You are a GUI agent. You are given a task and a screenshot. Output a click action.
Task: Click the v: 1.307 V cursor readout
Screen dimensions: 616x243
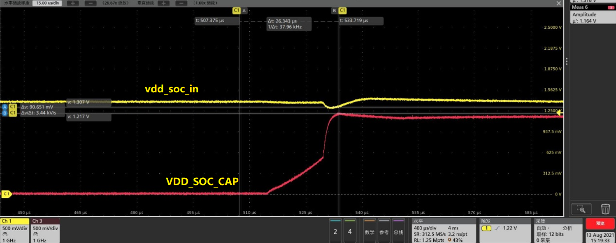(89, 102)
